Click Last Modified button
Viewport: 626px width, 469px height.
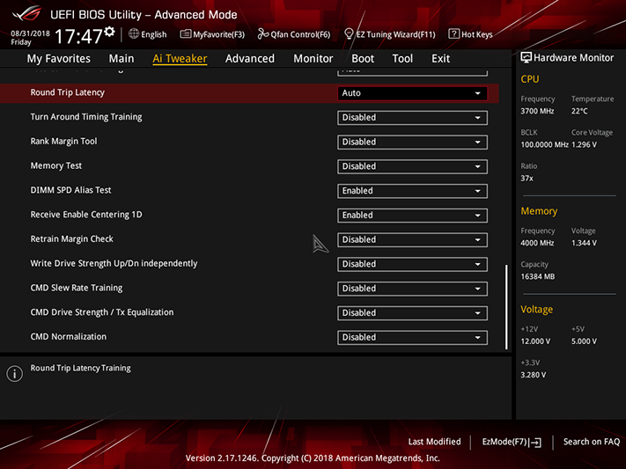pos(434,442)
